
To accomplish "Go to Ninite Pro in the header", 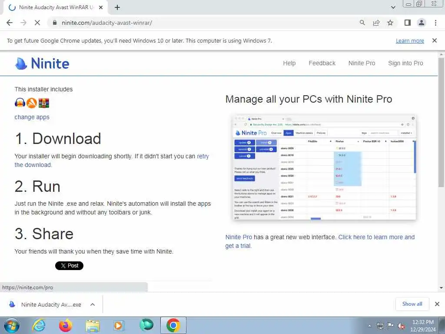I will point(362,63).
